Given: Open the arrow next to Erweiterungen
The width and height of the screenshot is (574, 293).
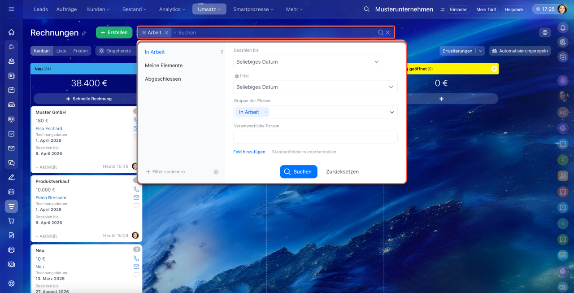Looking at the screenshot, I should pyautogui.click(x=481, y=51).
